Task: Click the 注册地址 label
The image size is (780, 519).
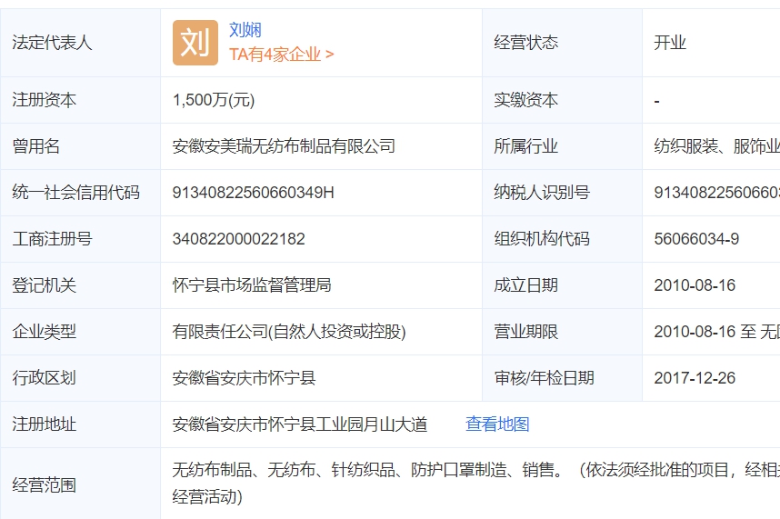Action: tap(45, 424)
